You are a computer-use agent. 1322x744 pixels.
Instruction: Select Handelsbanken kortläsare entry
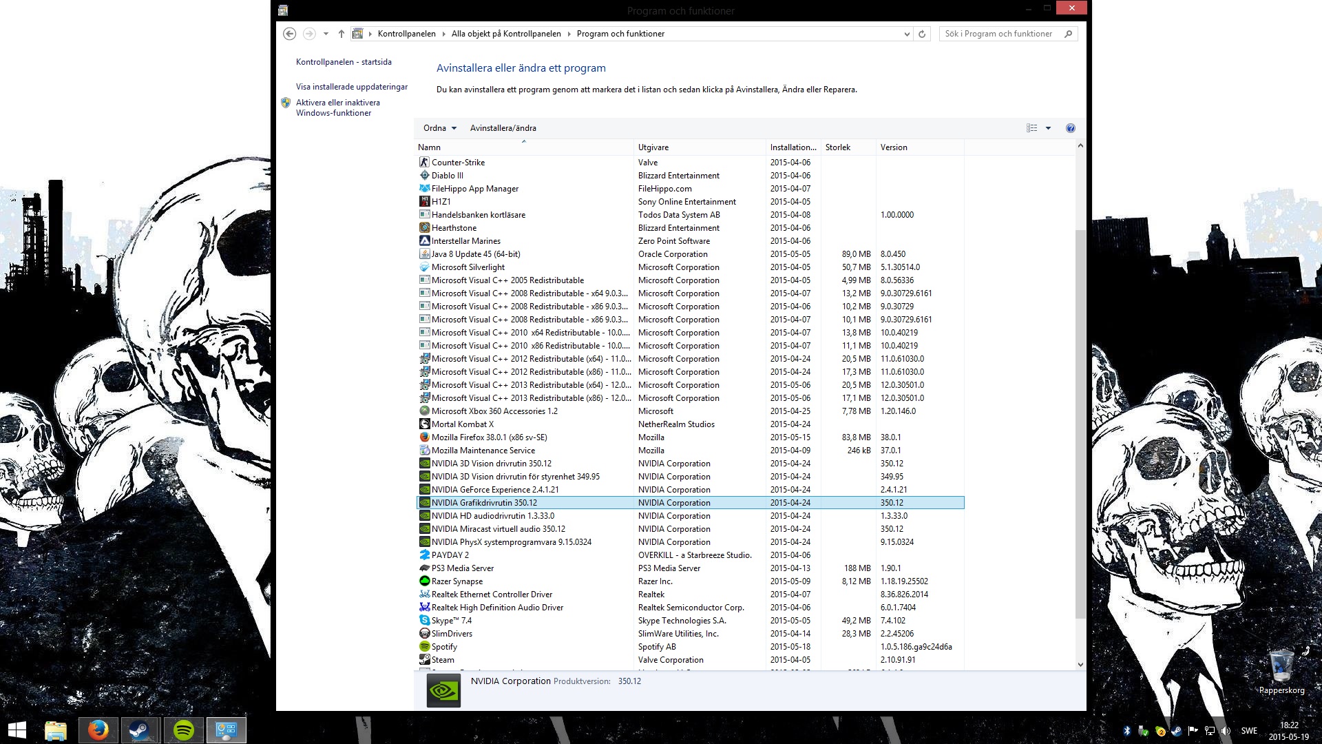pyautogui.click(x=690, y=215)
